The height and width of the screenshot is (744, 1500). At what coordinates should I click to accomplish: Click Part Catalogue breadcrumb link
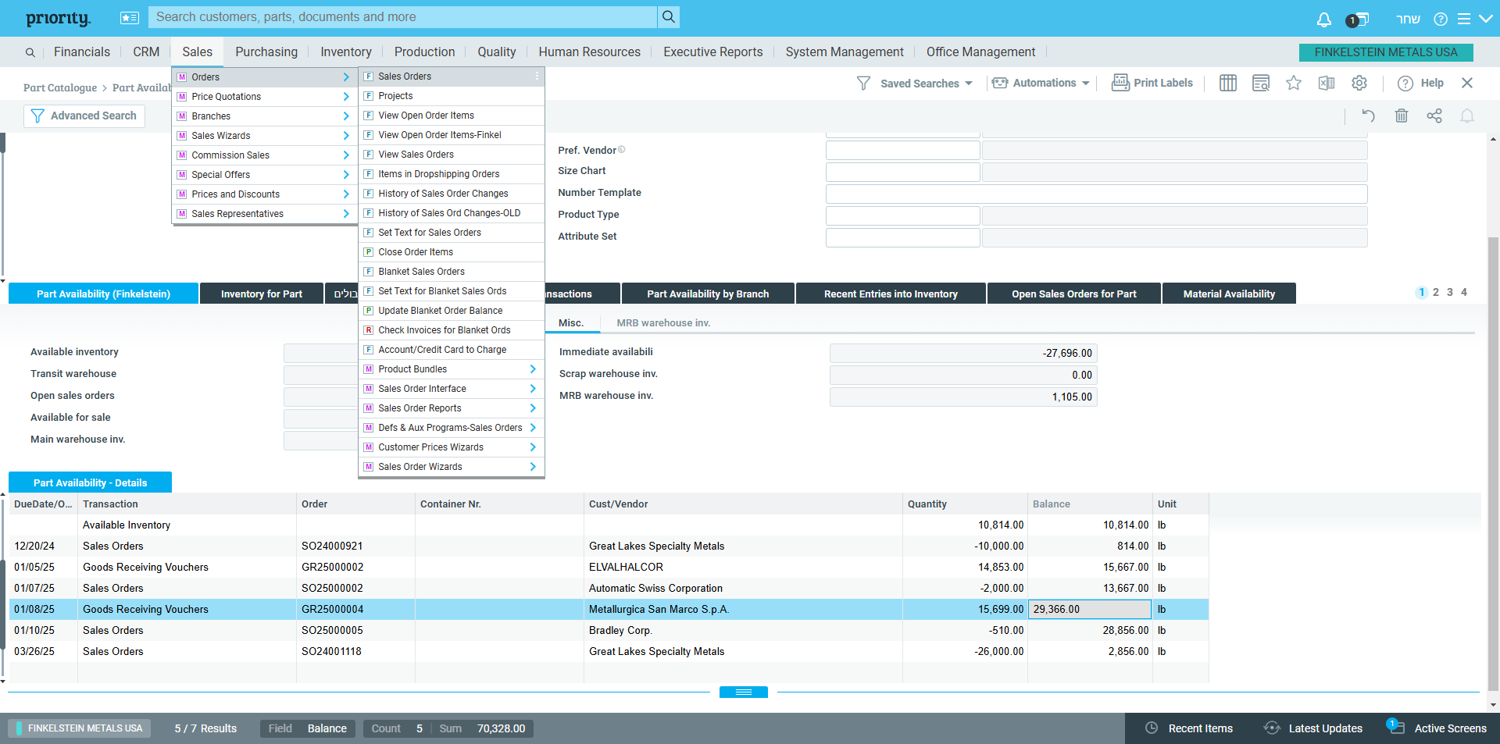point(60,87)
